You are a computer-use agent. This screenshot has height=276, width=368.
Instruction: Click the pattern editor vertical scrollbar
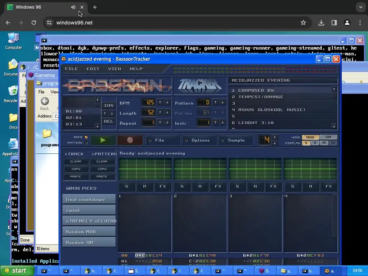click(335, 216)
